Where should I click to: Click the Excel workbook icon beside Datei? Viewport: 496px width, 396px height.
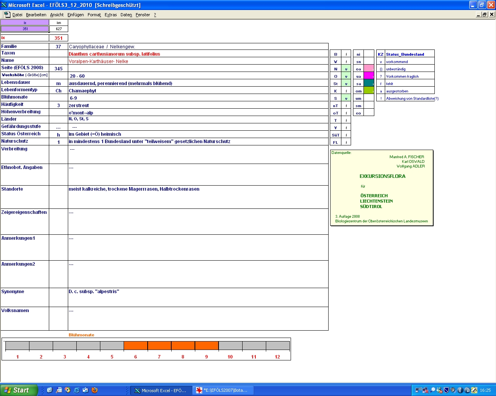[x=7, y=14]
